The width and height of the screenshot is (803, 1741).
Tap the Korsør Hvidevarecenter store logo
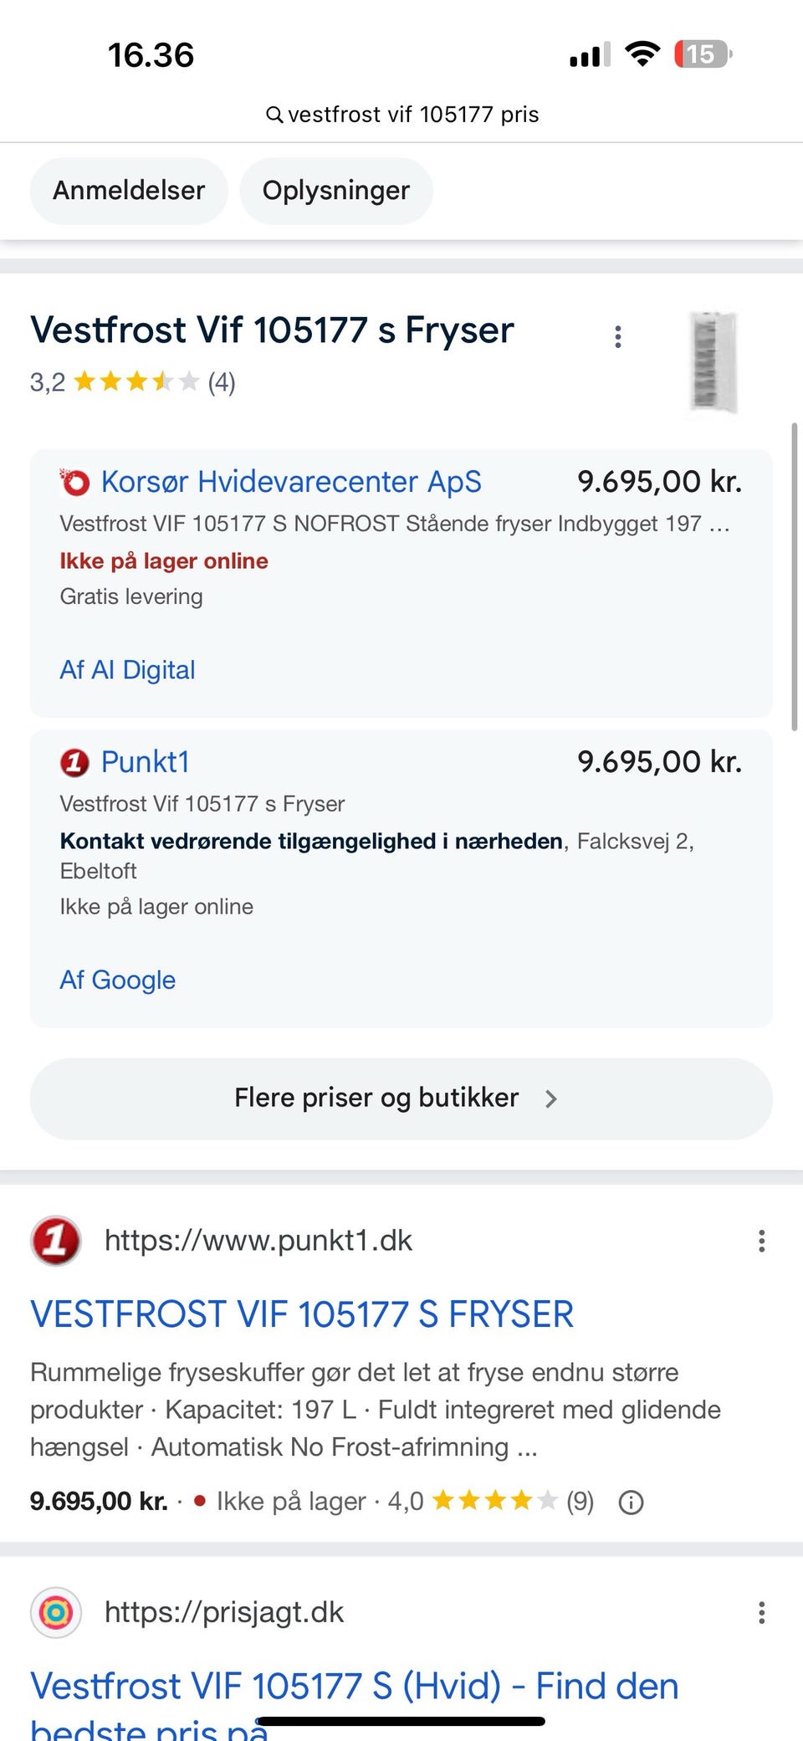(x=74, y=482)
